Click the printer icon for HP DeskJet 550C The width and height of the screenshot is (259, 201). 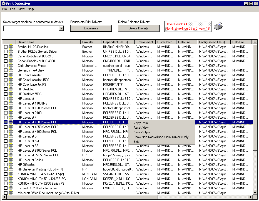click(x=11, y=94)
